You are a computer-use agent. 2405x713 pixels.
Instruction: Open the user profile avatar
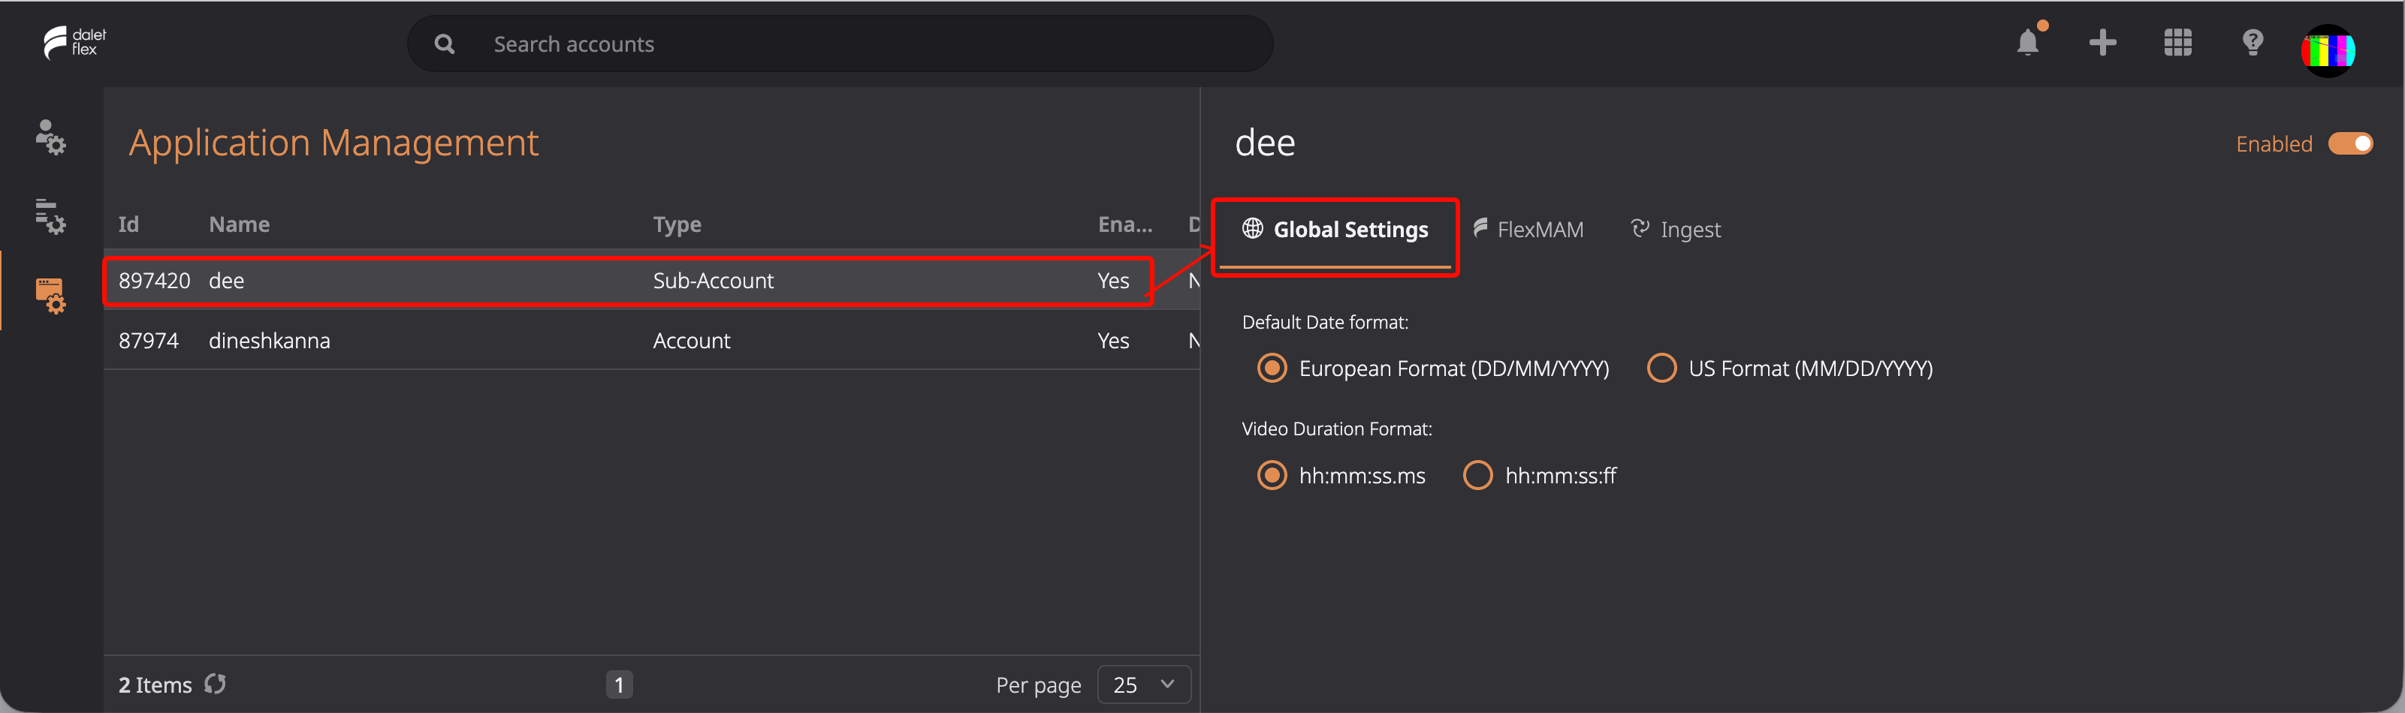click(2328, 50)
